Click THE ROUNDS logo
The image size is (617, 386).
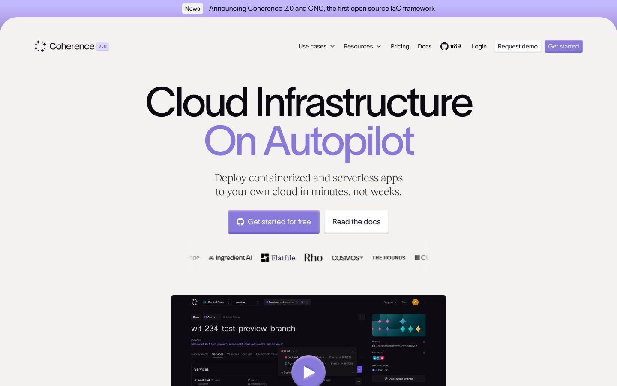pos(389,258)
